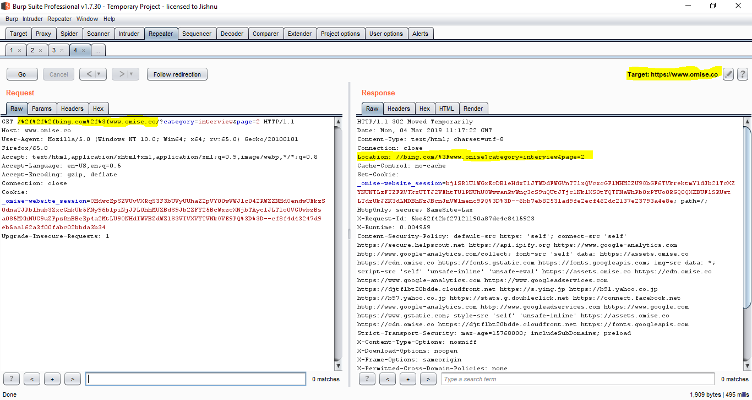Select the response HTML tab

point(446,109)
